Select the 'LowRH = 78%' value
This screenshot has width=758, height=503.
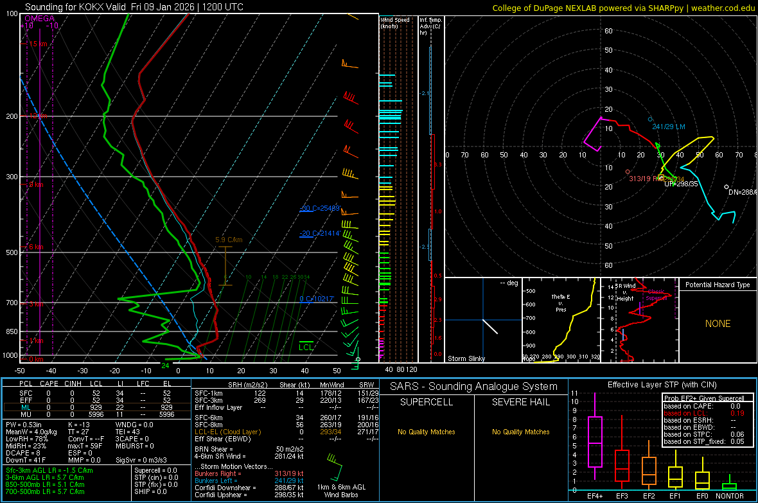click(26, 439)
